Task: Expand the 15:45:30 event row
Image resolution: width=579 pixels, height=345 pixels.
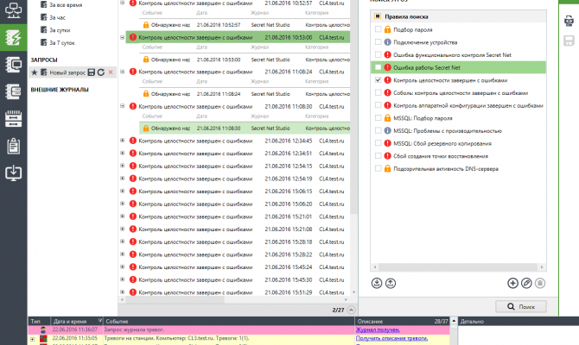Action: click(122, 279)
